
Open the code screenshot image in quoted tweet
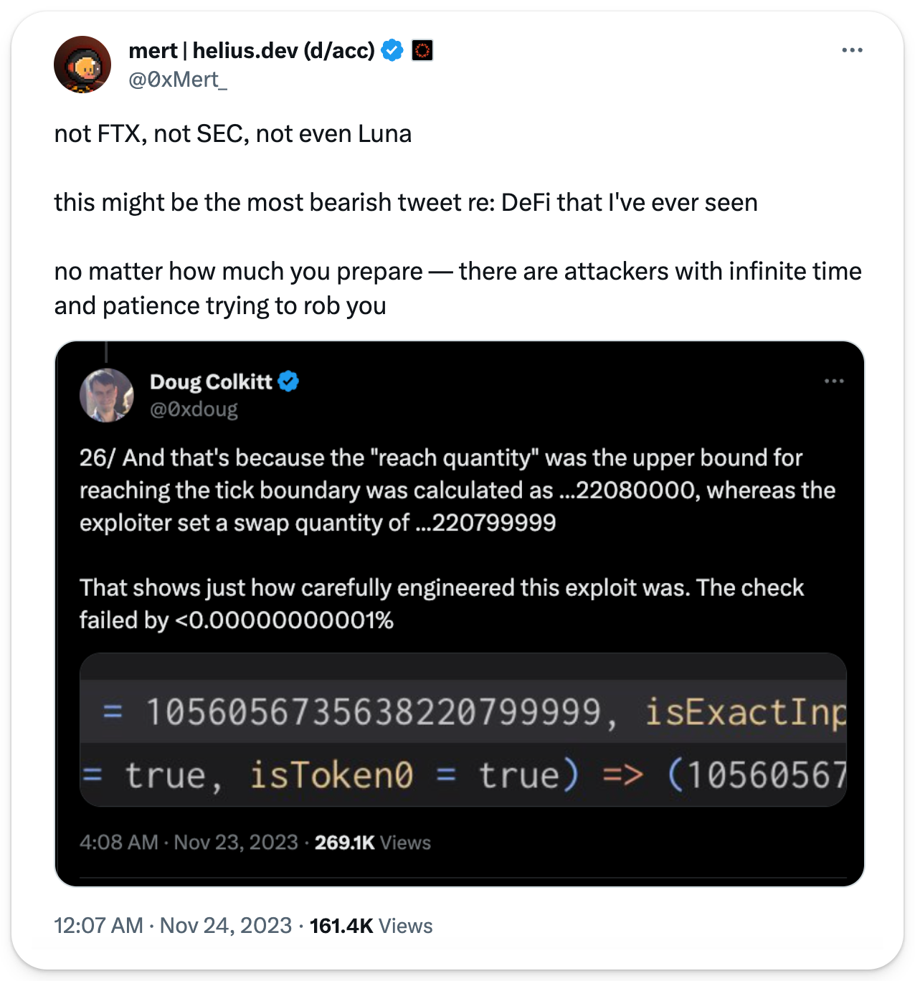[x=463, y=729]
